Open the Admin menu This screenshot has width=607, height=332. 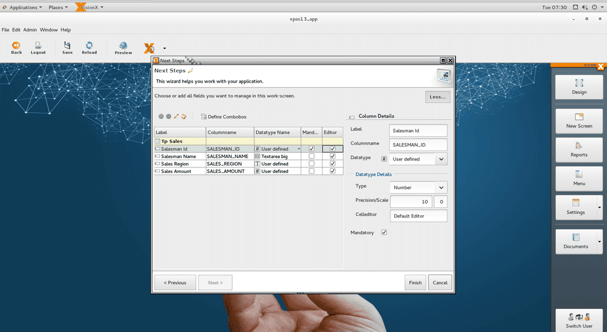click(30, 30)
